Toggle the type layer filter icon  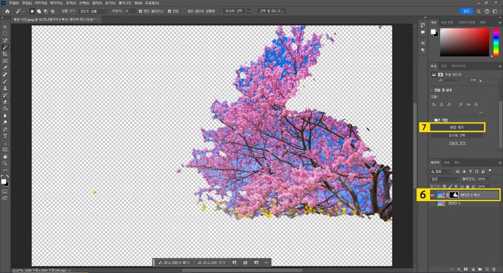coord(470,172)
